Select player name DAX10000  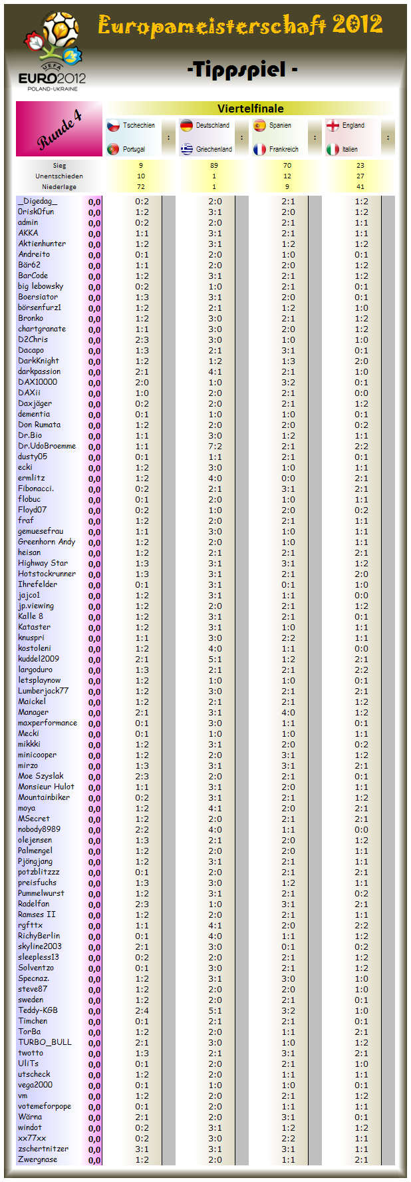click(37, 382)
